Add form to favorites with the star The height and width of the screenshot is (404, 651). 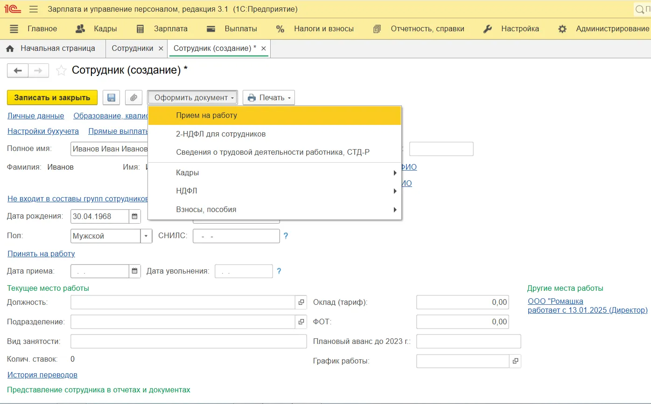click(61, 71)
